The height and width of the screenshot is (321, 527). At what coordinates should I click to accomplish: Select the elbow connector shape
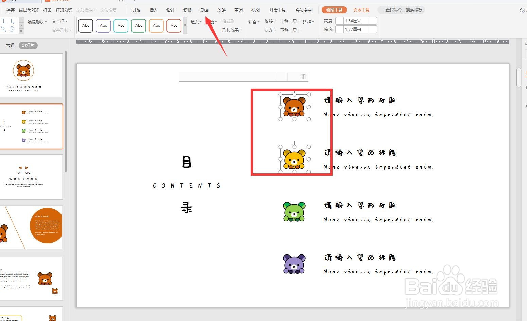tap(4, 21)
